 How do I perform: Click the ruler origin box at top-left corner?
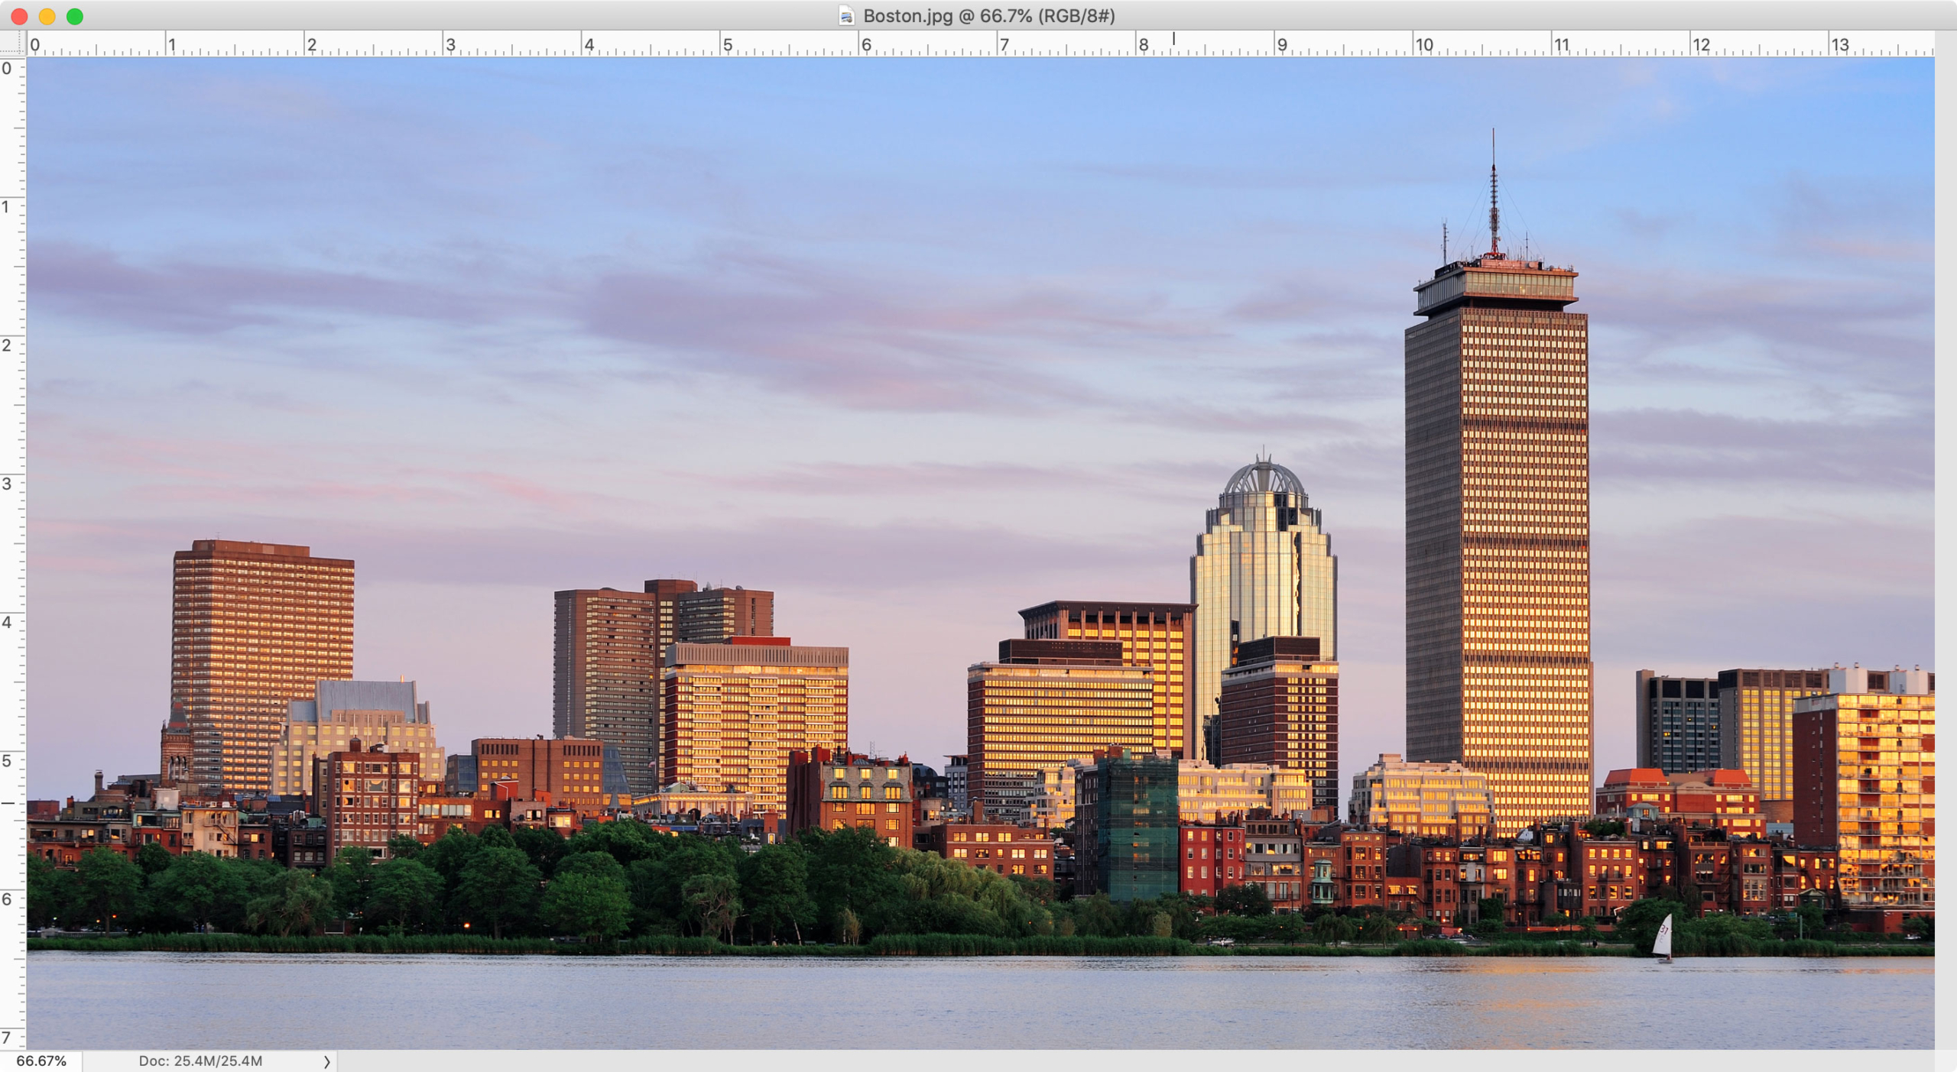pos(12,43)
